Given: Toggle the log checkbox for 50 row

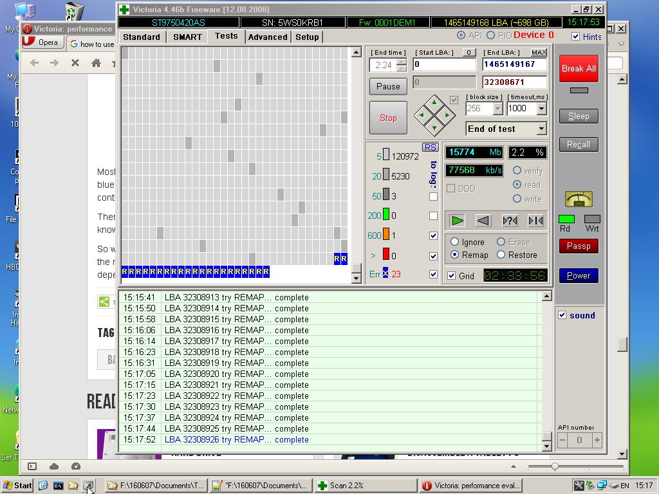Looking at the screenshot, I should click(x=433, y=197).
